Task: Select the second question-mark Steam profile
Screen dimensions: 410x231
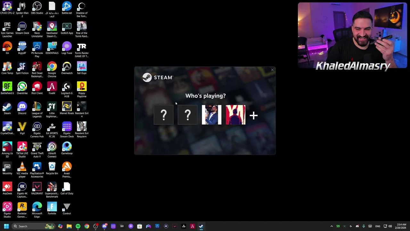Action: (x=188, y=115)
